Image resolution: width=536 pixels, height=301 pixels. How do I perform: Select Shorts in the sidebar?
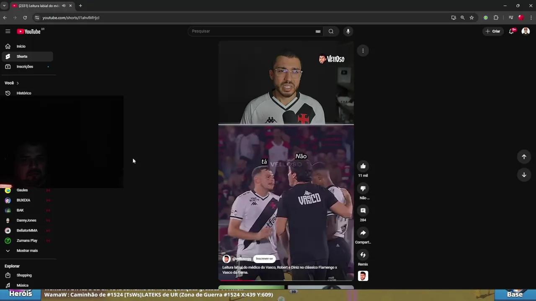click(x=27, y=56)
